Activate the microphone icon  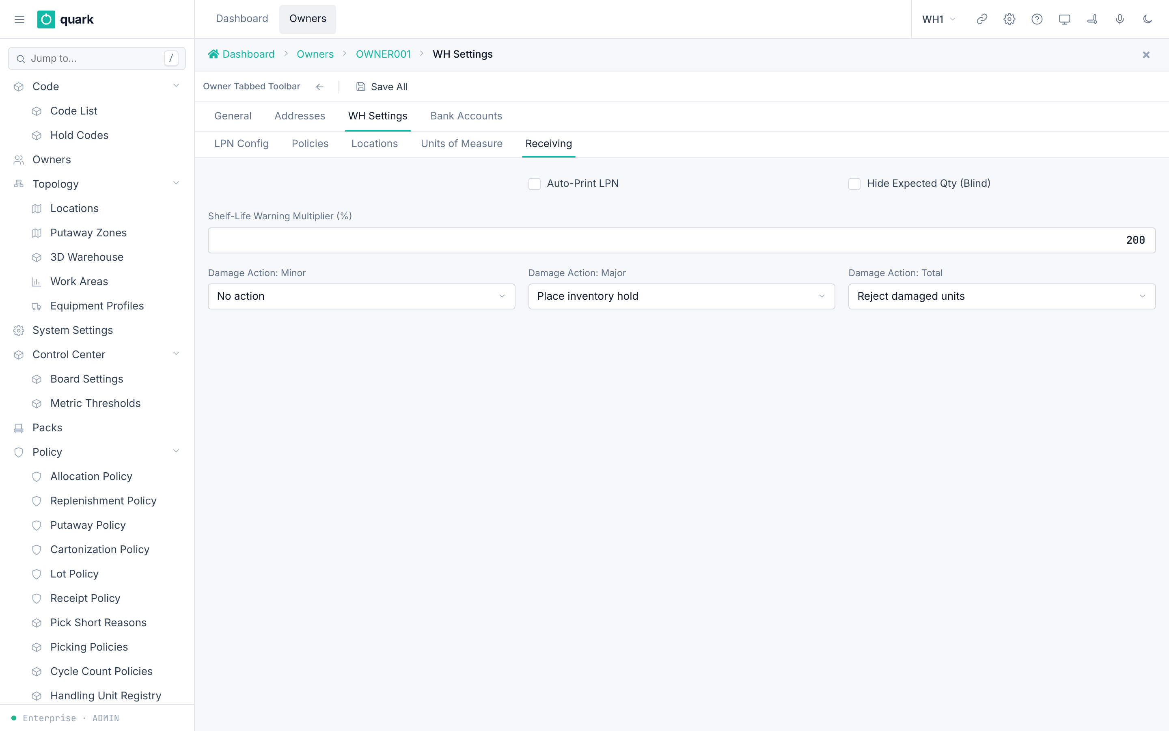click(1120, 19)
